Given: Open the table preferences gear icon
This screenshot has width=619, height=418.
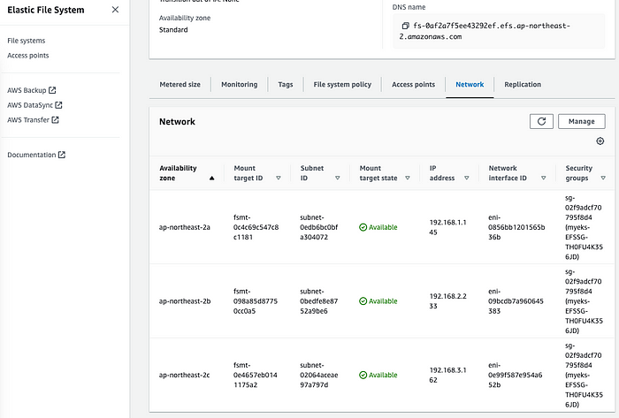Looking at the screenshot, I should click(600, 141).
